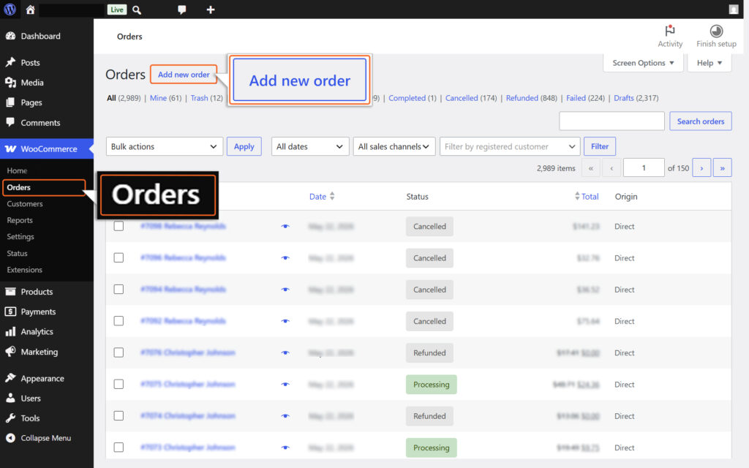The image size is (749, 468).
Task: Focus the order search field
Action: pos(611,121)
